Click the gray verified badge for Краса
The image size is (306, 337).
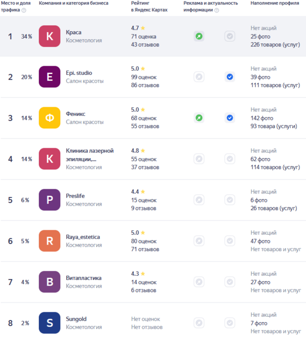click(229, 36)
